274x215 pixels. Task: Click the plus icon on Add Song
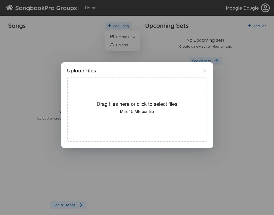point(109,26)
